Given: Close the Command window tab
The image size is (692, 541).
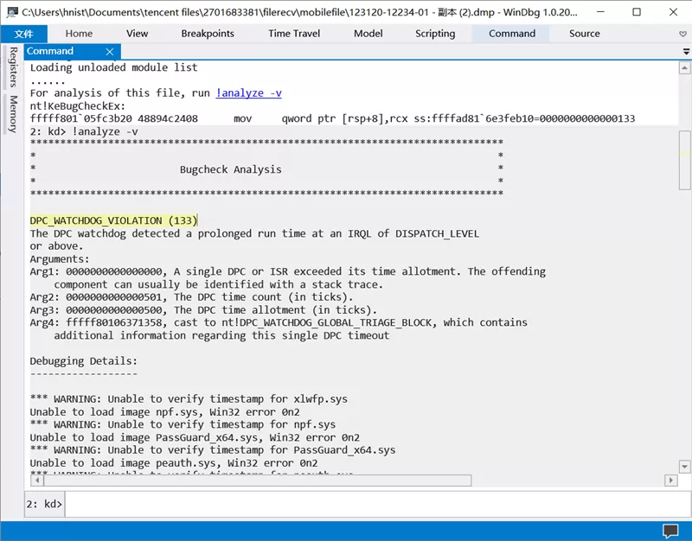Looking at the screenshot, I should tap(110, 52).
